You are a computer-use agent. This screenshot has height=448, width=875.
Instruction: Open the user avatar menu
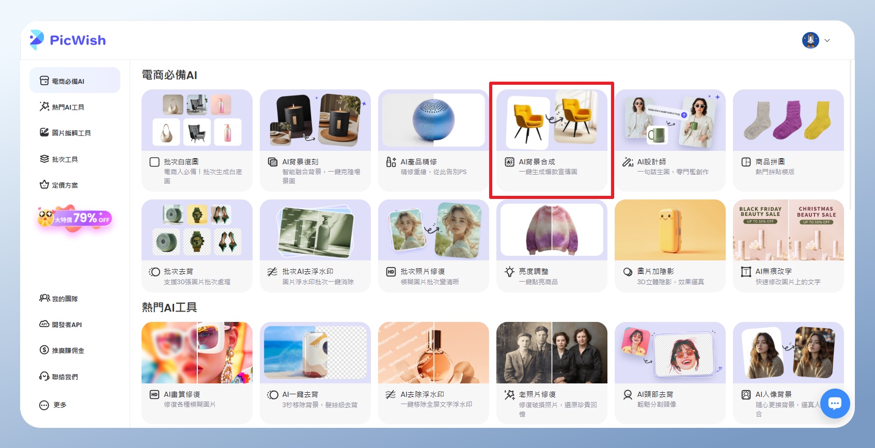tap(810, 40)
